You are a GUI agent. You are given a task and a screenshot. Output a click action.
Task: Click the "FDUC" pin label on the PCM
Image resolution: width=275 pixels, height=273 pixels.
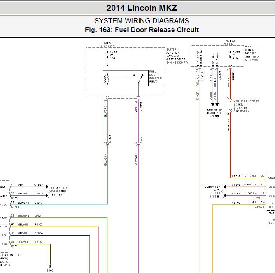coord(4,205)
